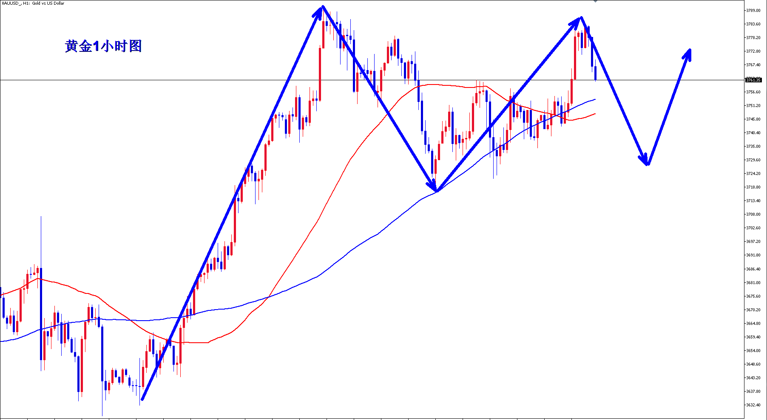
Task: Click the gray chart shift triangle marker
Action: pyautogui.click(x=595, y=1)
